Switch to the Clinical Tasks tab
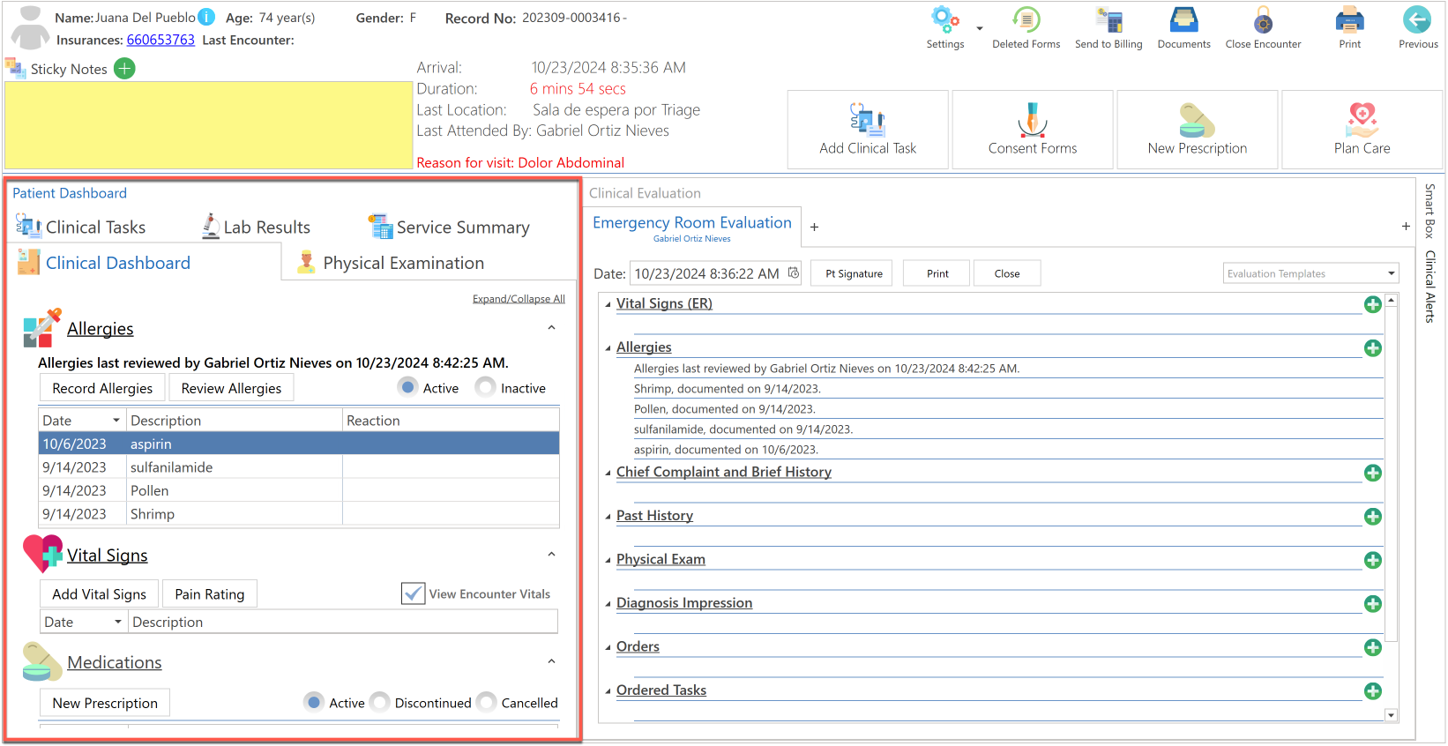Screen dimensions: 1448x746 tap(81, 227)
